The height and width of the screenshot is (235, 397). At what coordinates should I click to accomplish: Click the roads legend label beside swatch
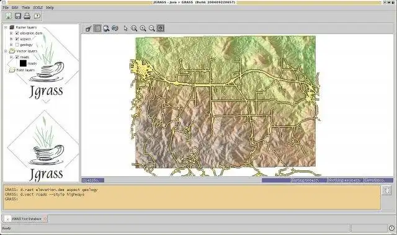click(x=32, y=63)
